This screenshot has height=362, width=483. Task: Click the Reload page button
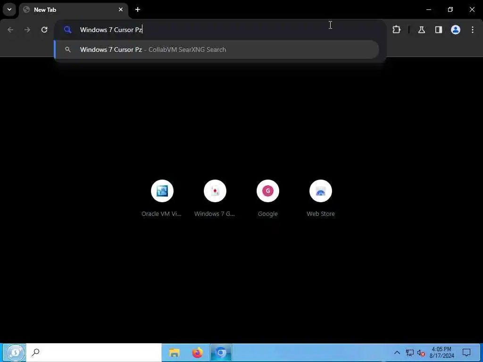[44, 30]
